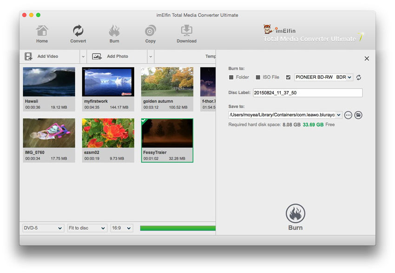Switch to the Convert module
Image resolution: width=395 pixels, height=273 pixels.
pos(78,34)
